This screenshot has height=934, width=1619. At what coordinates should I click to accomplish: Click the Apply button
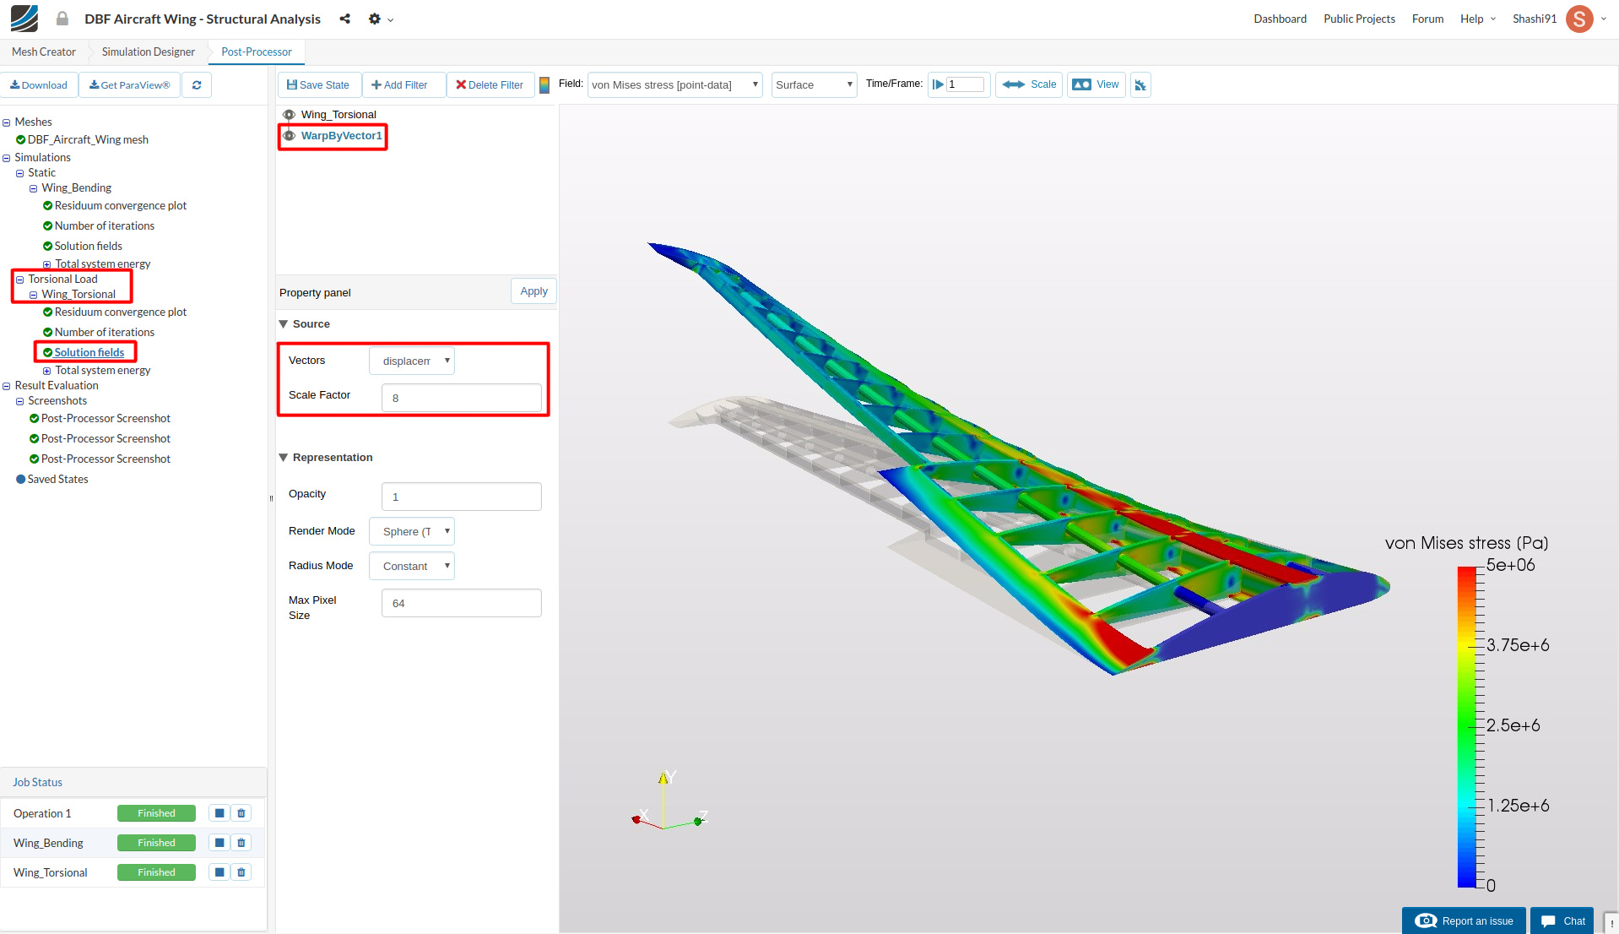[533, 291]
